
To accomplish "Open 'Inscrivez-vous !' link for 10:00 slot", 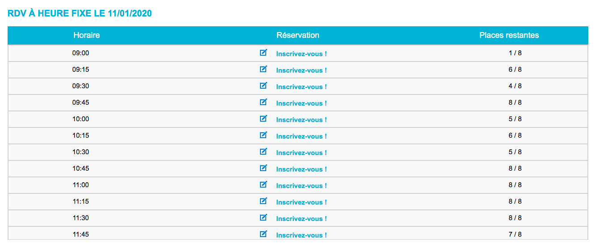I will point(302,120).
